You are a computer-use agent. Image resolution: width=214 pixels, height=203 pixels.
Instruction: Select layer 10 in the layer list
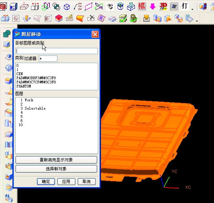tap(57, 125)
